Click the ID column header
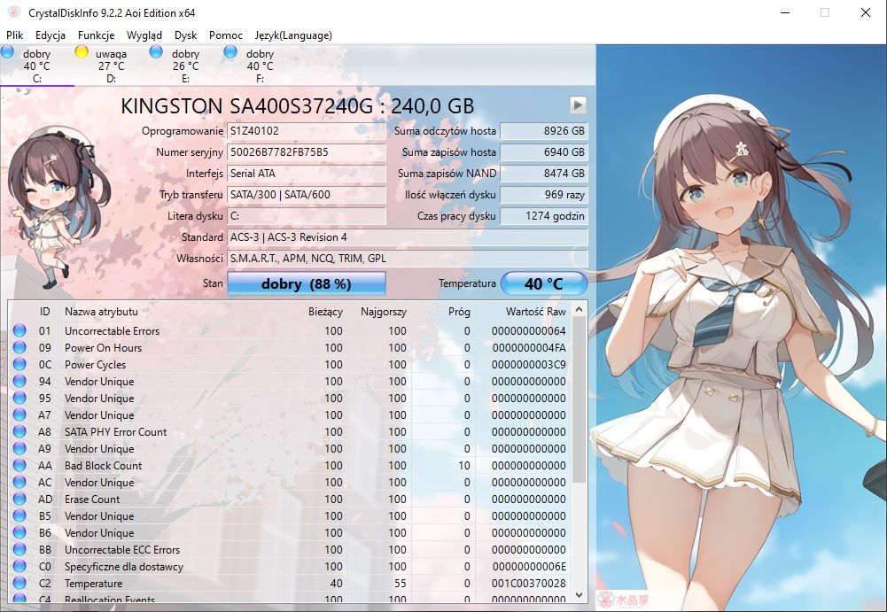Viewport: 887px width, 612px height. click(44, 312)
